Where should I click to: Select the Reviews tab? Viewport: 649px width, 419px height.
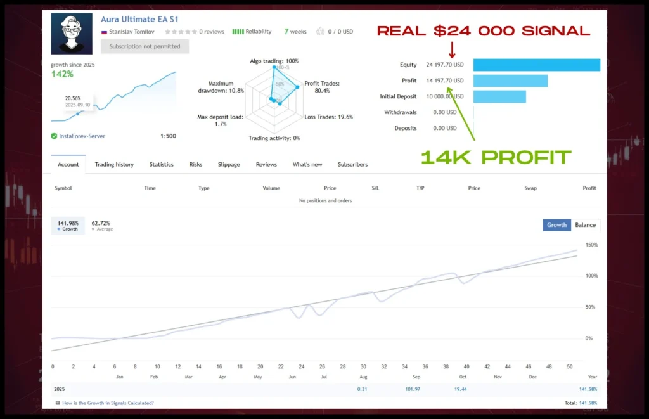coord(266,165)
